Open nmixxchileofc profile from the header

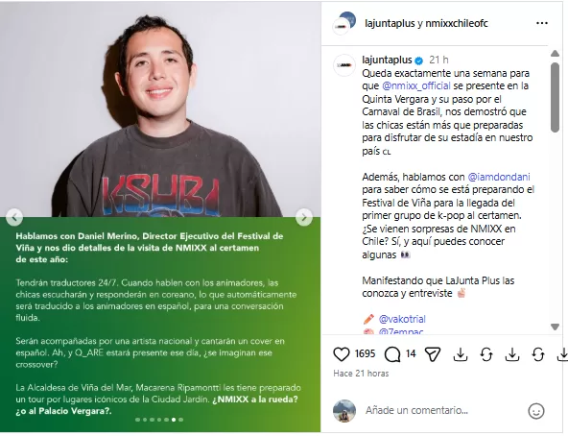pos(457,23)
